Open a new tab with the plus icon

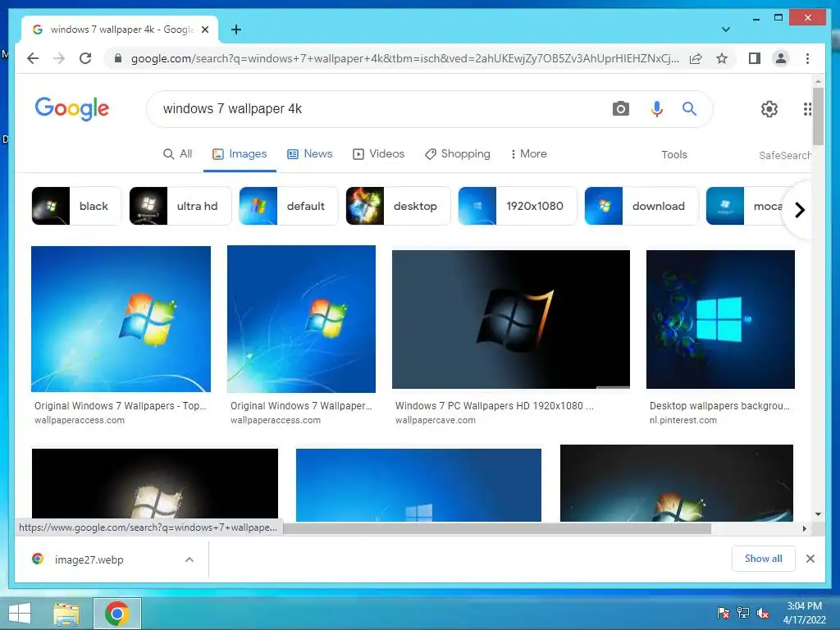coord(236,30)
